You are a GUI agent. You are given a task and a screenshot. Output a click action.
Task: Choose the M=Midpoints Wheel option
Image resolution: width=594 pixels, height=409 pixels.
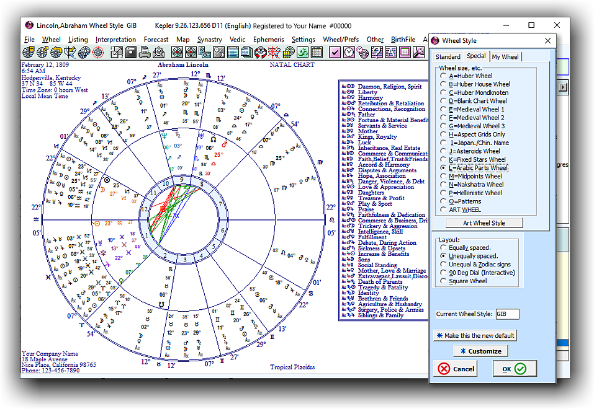pos(443,176)
